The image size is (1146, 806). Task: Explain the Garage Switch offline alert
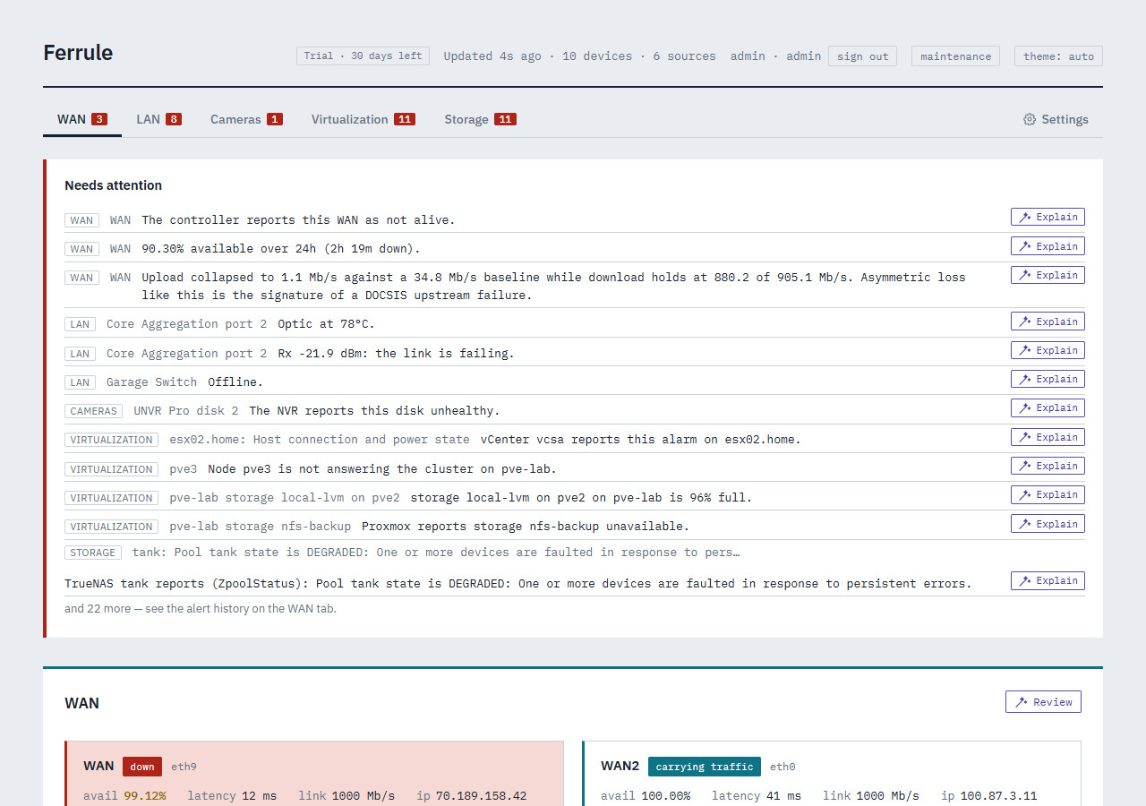(1048, 379)
